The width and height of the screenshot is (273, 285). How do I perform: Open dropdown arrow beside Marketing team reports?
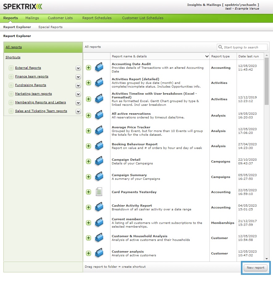[x=78, y=94]
